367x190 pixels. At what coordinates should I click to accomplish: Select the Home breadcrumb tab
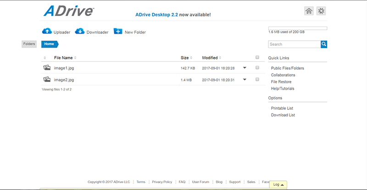click(50, 44)
